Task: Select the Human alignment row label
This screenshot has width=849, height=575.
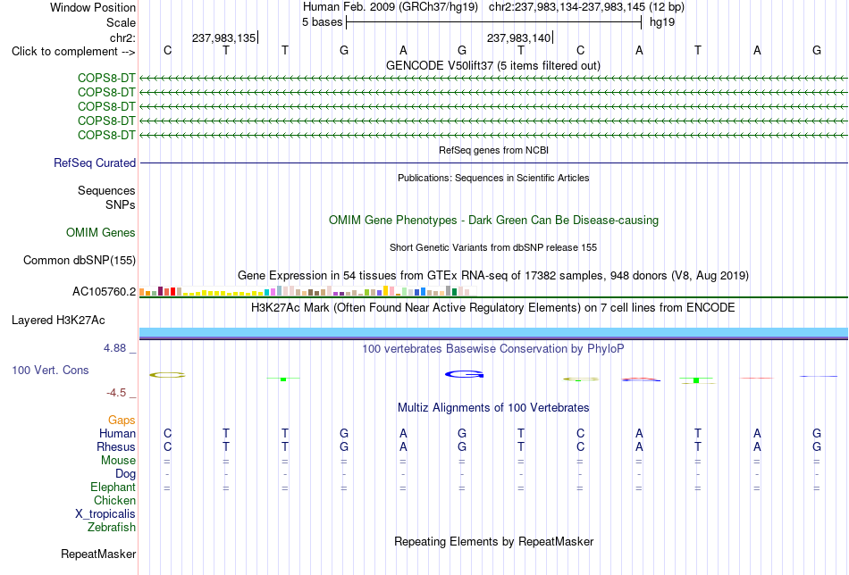Action: [x=117, y=433]
